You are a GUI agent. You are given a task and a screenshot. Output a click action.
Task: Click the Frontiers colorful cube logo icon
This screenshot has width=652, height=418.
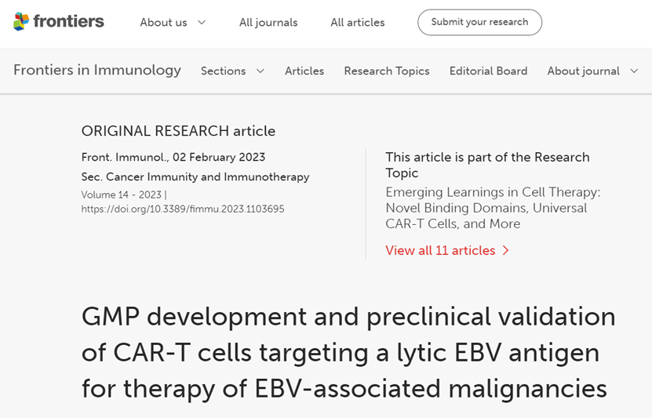21,21
